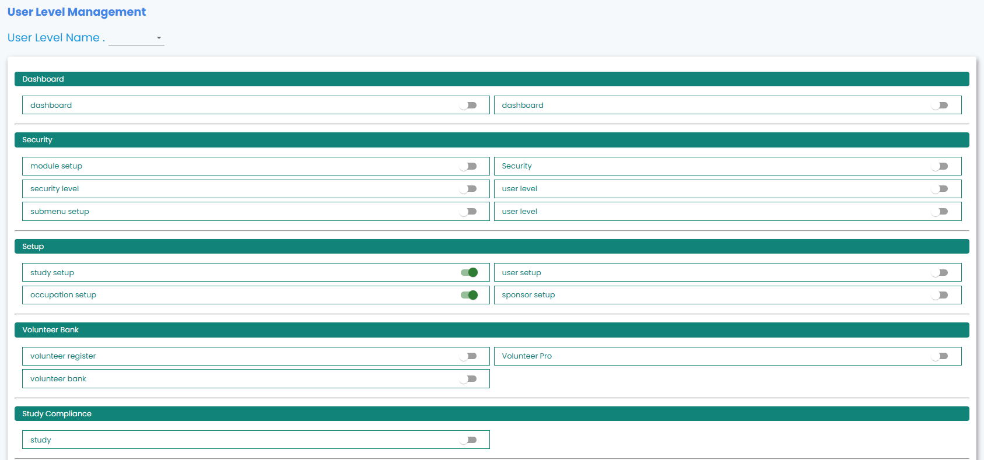The image size is (984, 460).
Task: Switch on the sponsor setup toggle
Action: click(x=940, y=295)
